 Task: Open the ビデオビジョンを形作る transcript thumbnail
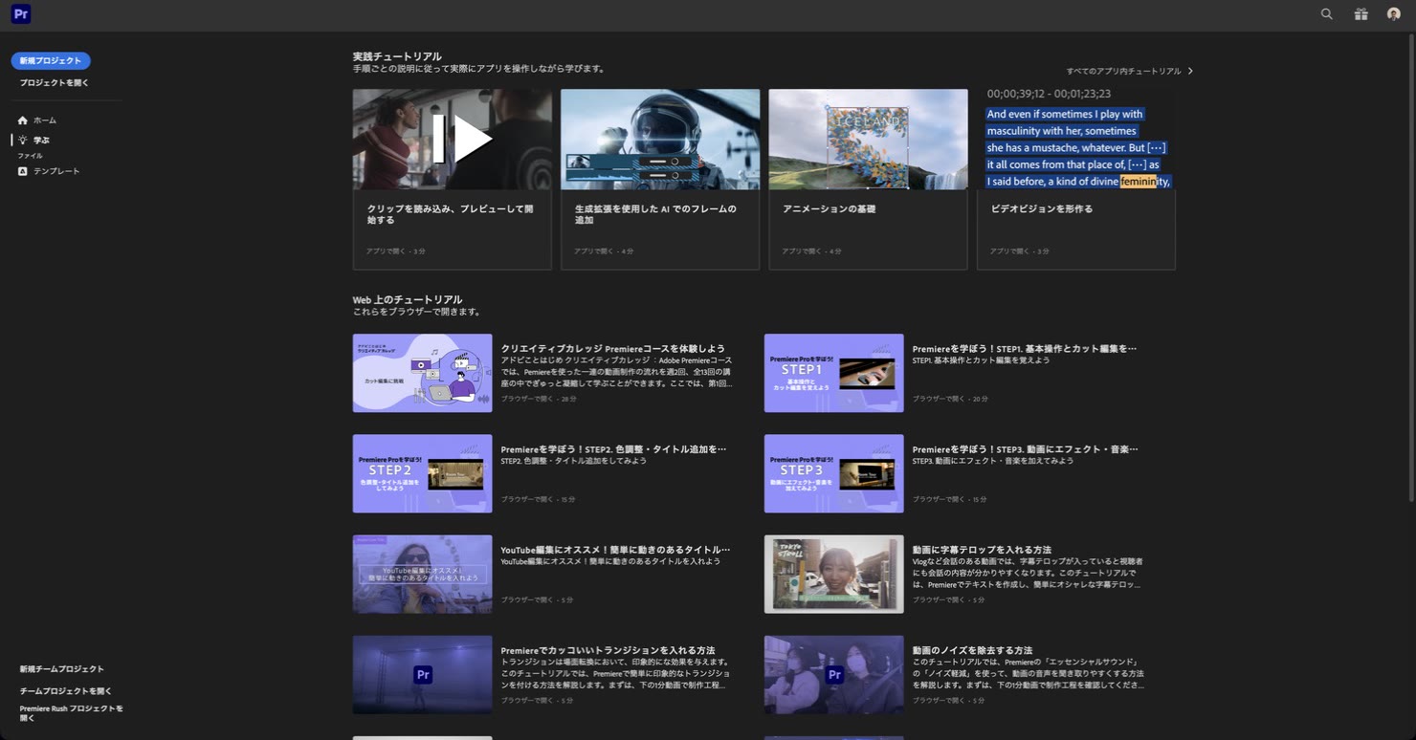click(x=1076, y=140)
